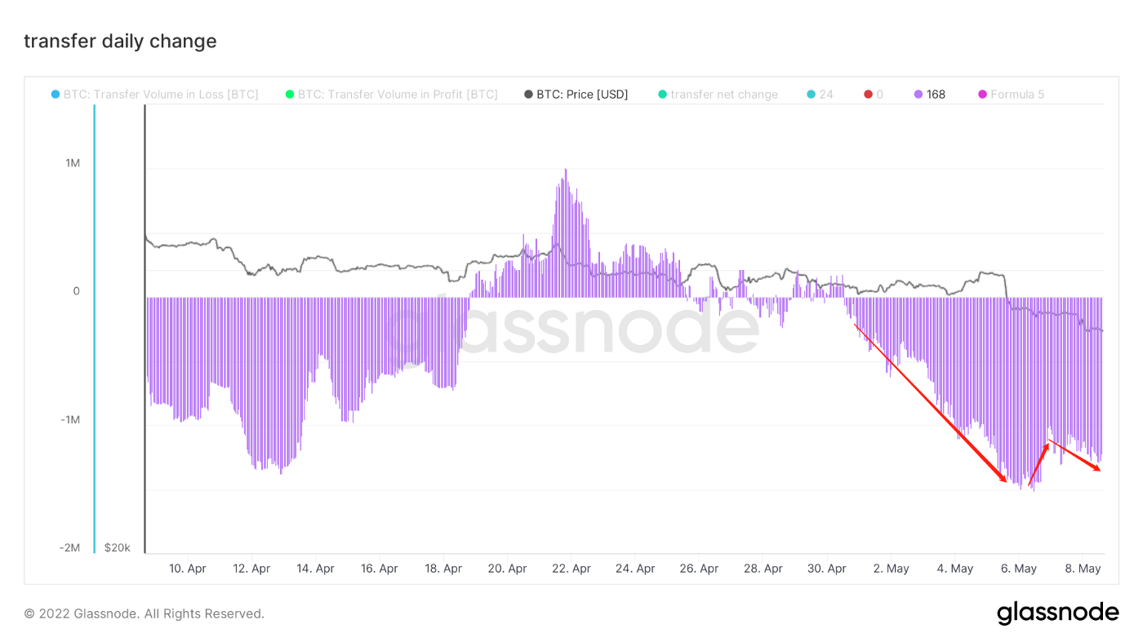Click the blue Transfer Volume in Loss dot
This screenshot has width=1143, height=642.
pos(56,95)
